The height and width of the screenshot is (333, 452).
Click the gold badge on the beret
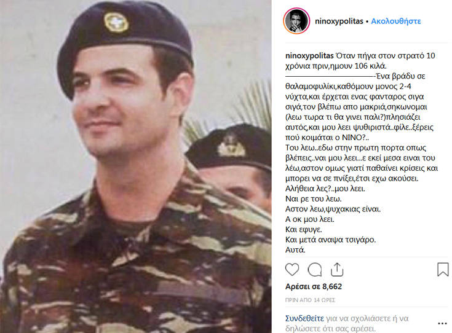[116, 22]
